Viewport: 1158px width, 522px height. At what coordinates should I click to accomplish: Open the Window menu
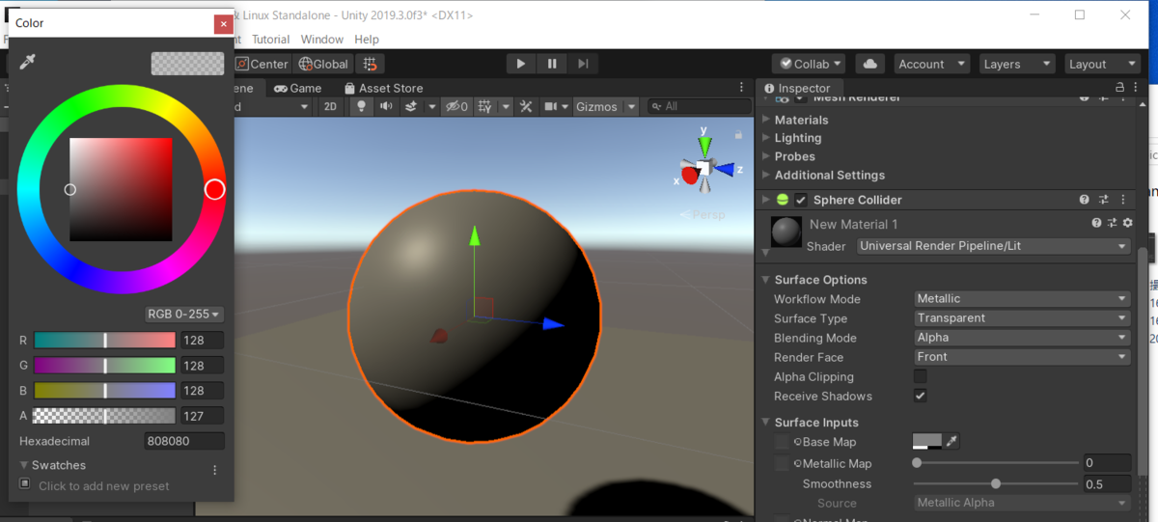(321, 40)
